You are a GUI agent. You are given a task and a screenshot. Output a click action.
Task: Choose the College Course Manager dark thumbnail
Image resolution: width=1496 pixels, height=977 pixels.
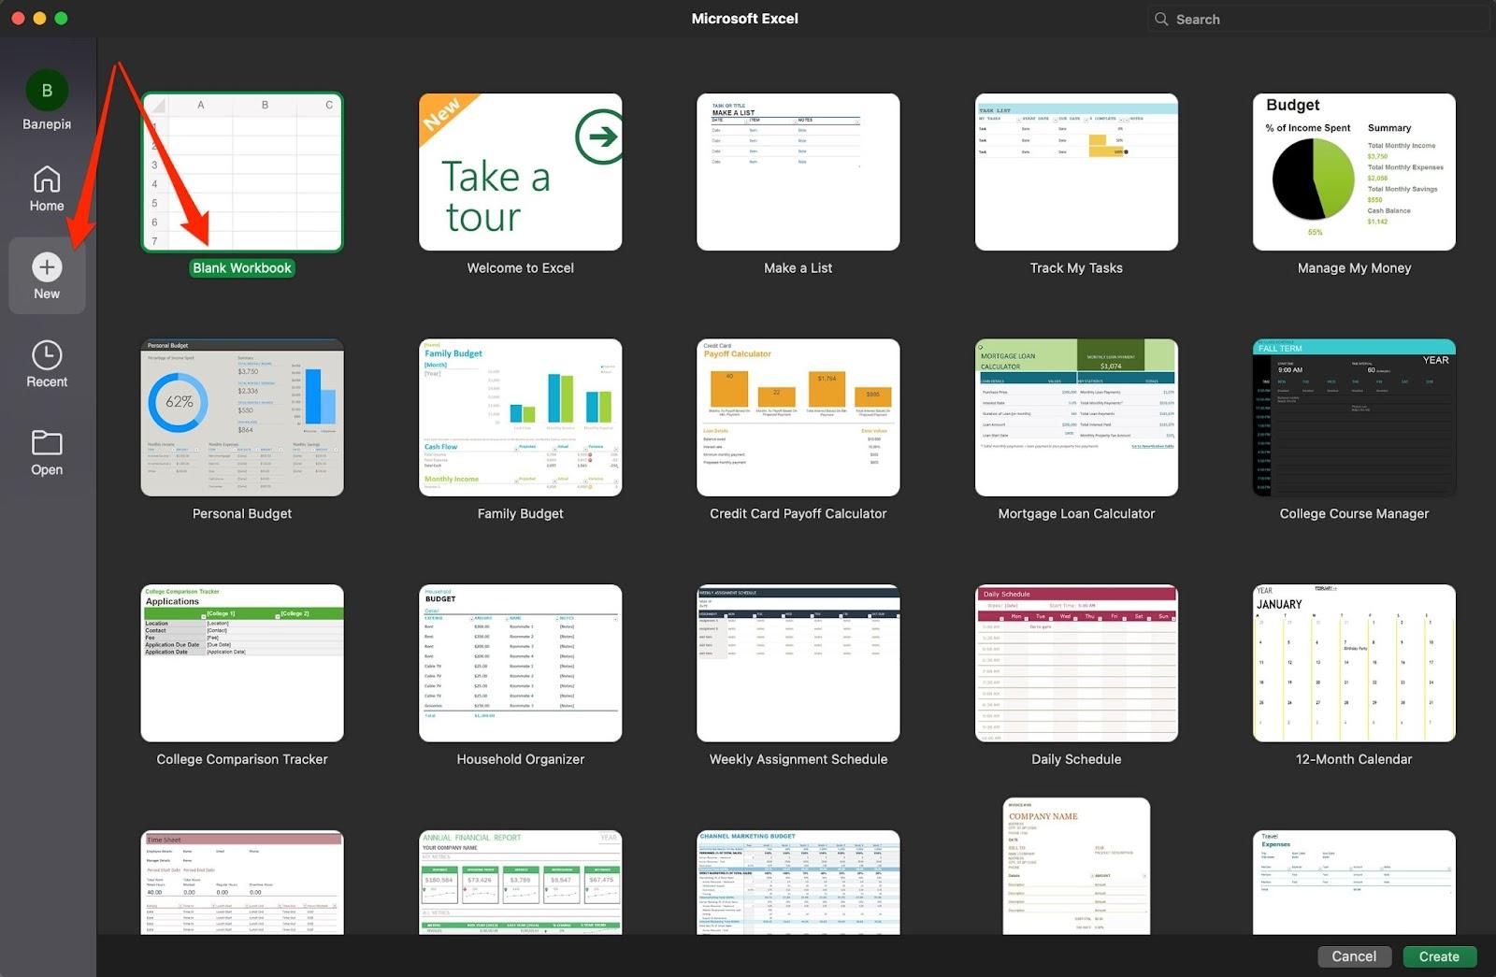point(1354,418)
